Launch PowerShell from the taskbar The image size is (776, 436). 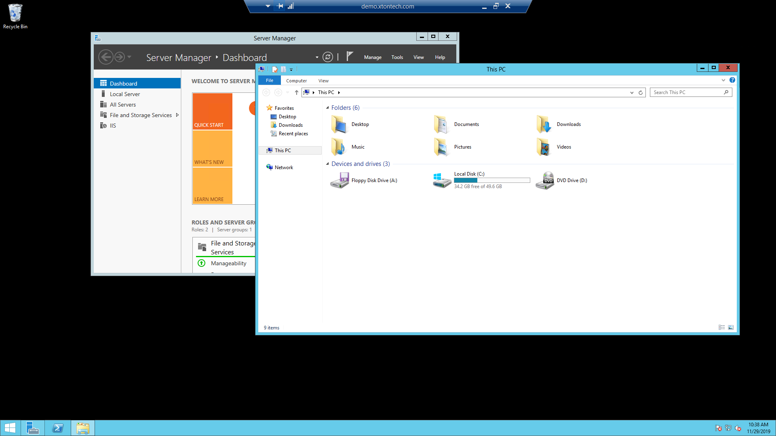click(x=58, y=428)
